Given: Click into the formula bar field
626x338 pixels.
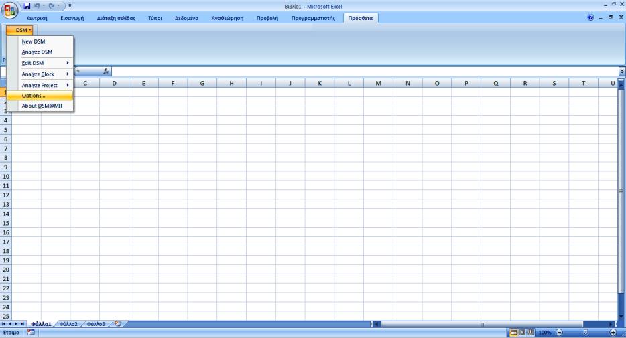Looking at the screenshot, I should 365,72.
